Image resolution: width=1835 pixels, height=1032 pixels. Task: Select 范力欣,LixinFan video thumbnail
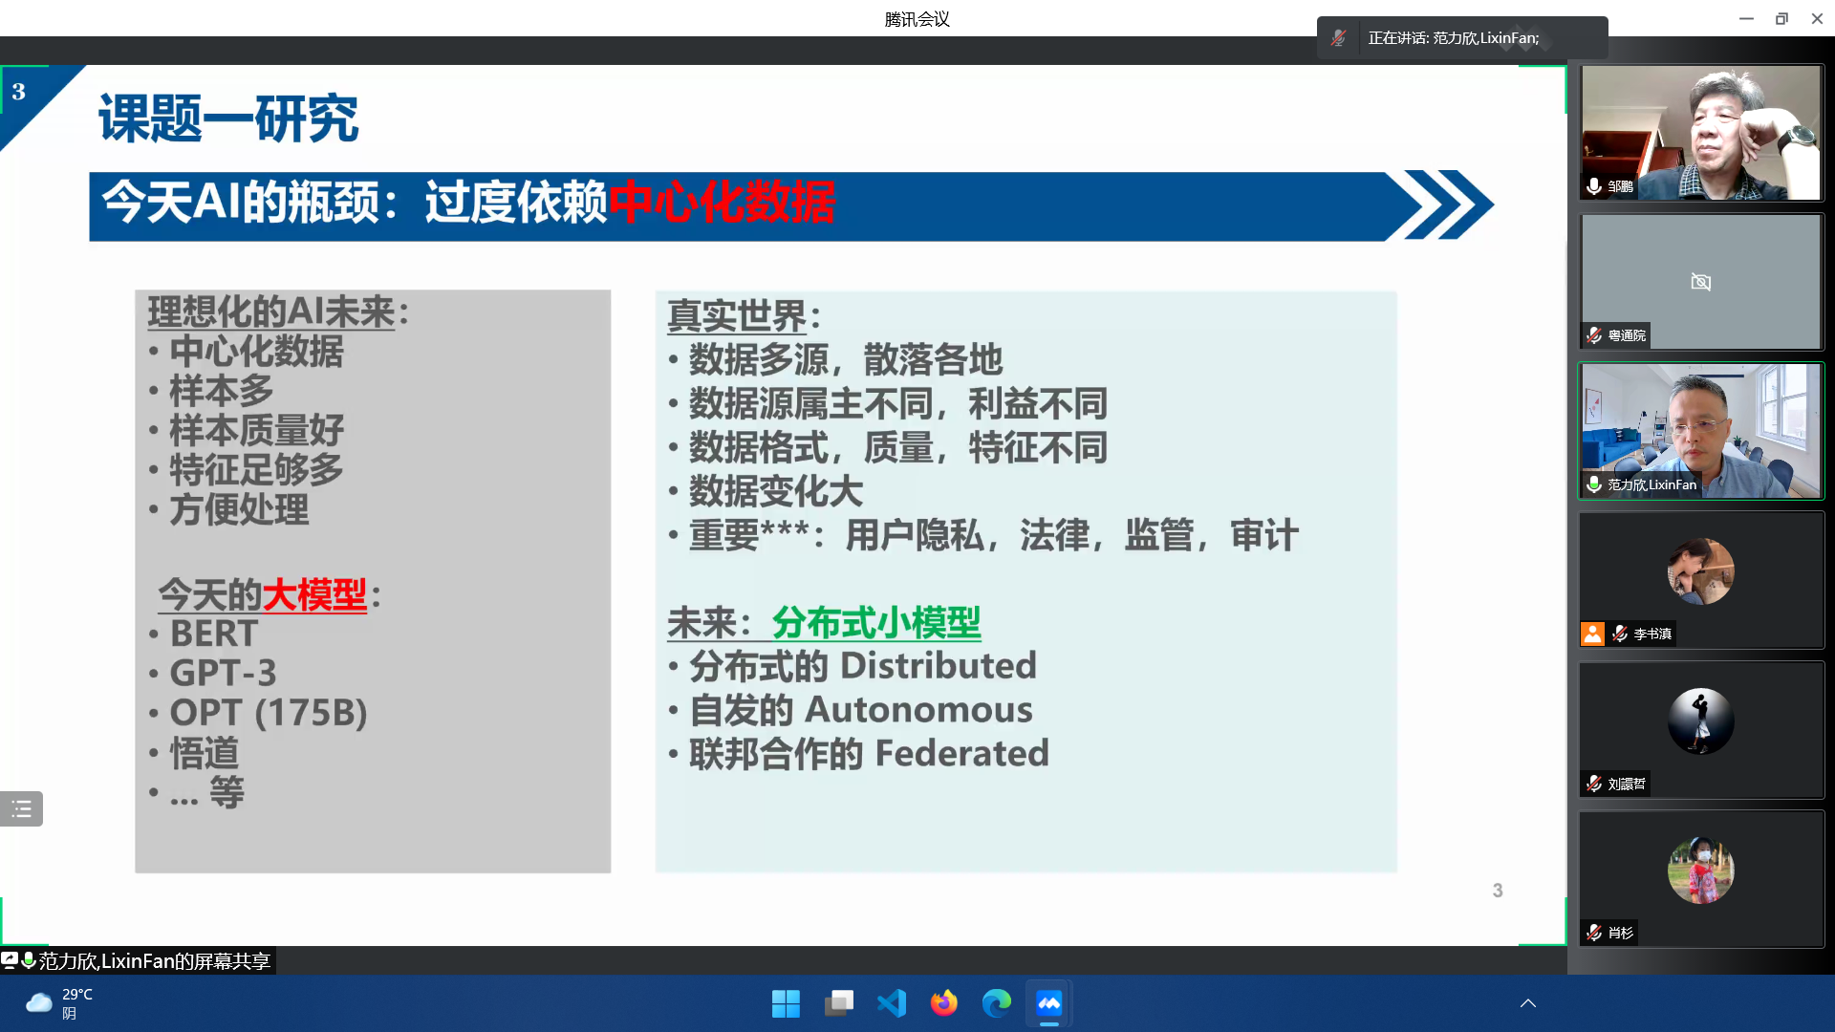(x=1701, y=430)
